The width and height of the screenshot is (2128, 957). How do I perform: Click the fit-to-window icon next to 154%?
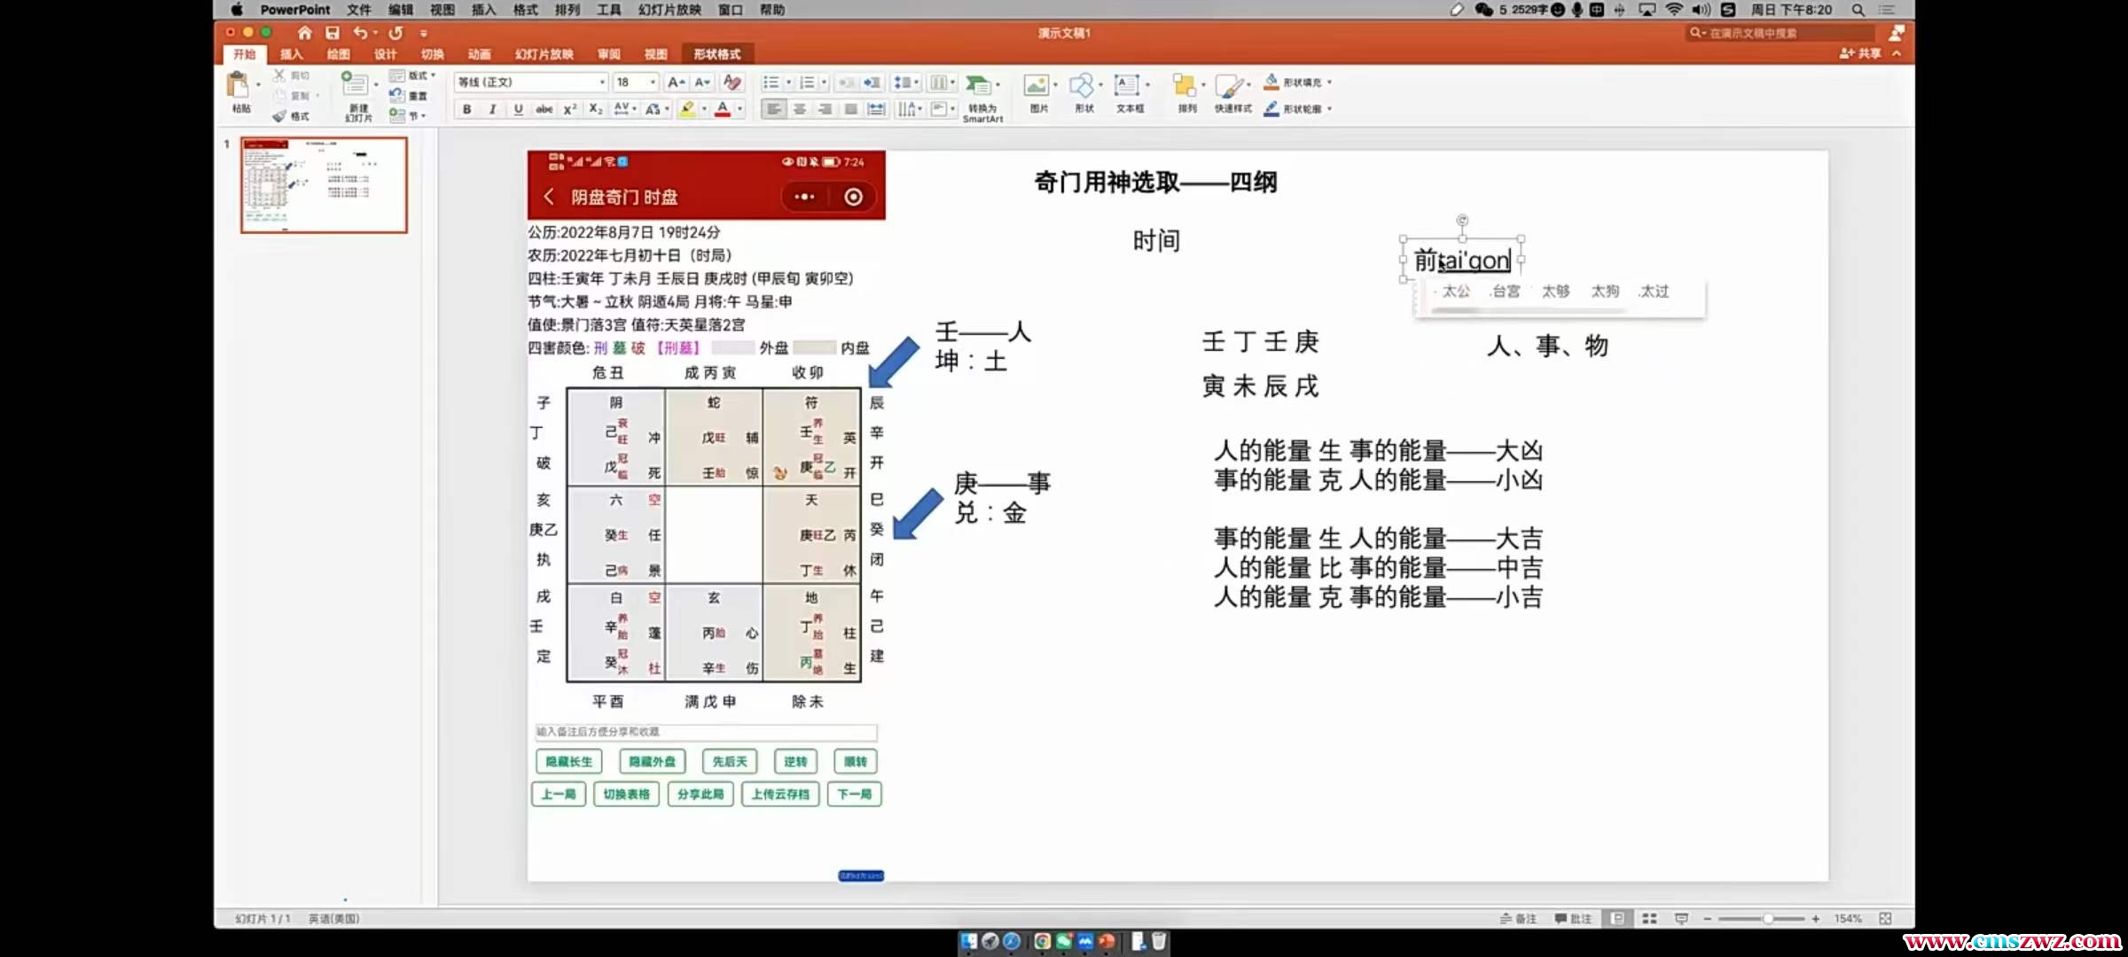(1885, 919)
